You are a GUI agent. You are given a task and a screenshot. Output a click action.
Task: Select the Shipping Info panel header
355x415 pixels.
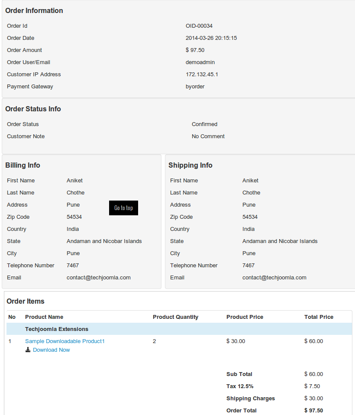[x=190, y=165]
